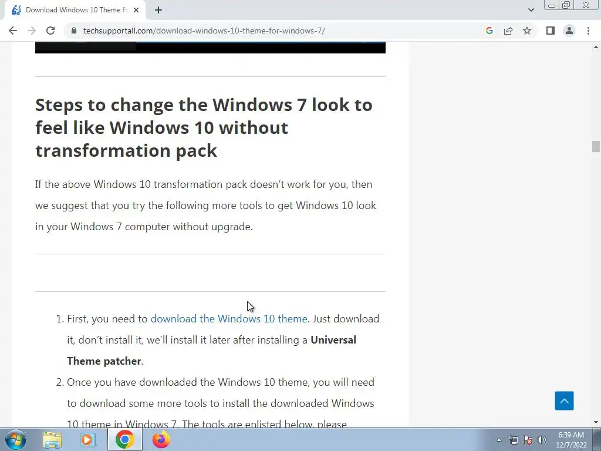Open Firefox from the taskbar
The width and height of the screenshot is (601, 451).
pyautogui.click(x=161, y=439)
